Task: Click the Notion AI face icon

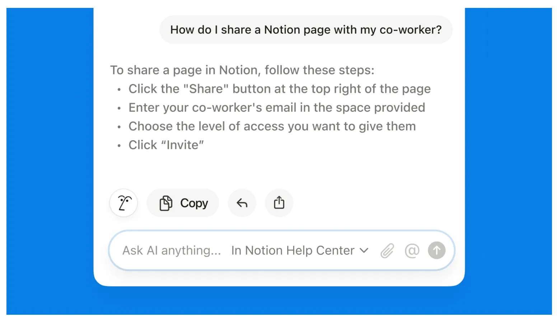Action: [x=123, y=203]
